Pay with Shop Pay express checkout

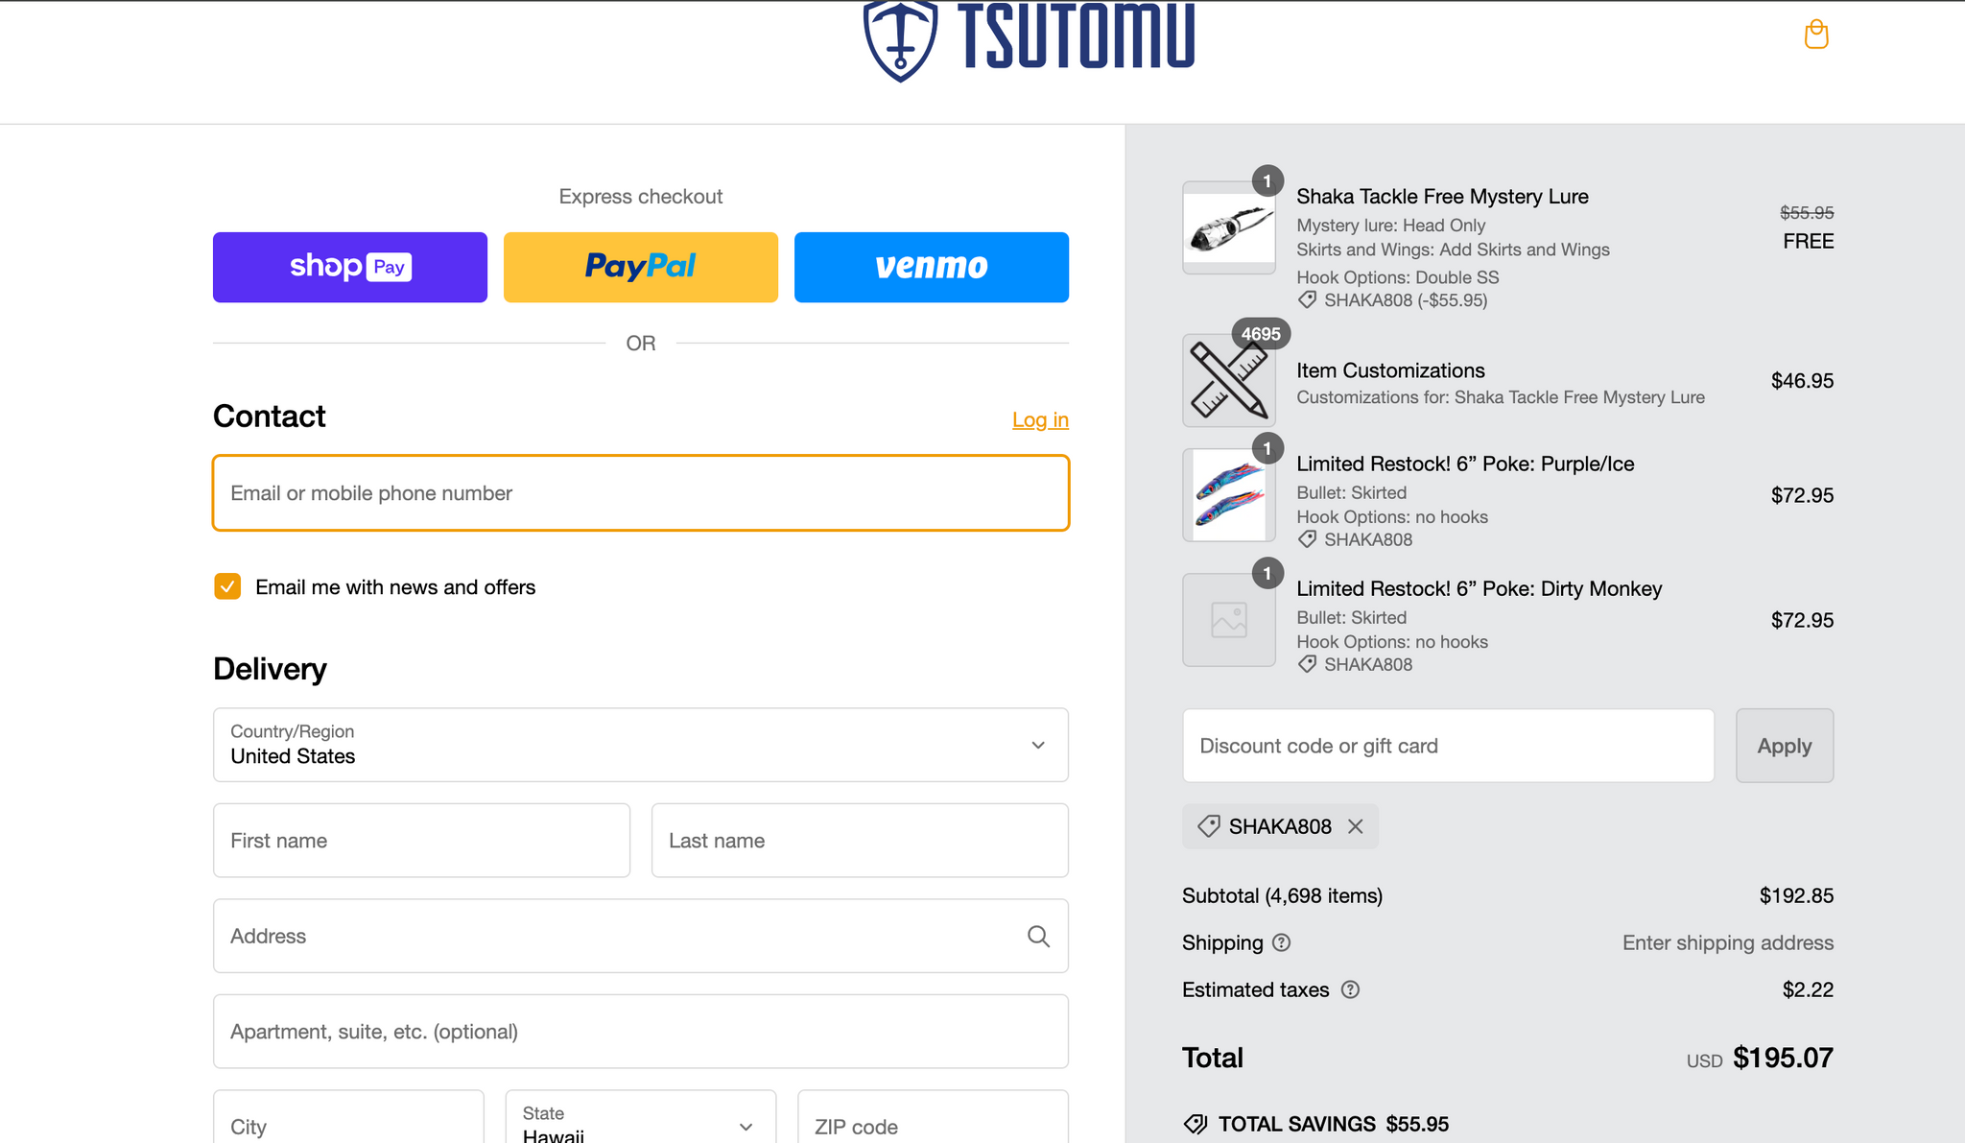coord(350,267)
